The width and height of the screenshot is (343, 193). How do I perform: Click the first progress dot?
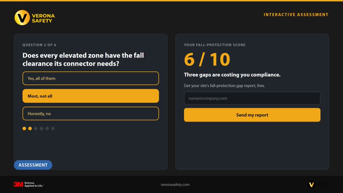[24, 129]
